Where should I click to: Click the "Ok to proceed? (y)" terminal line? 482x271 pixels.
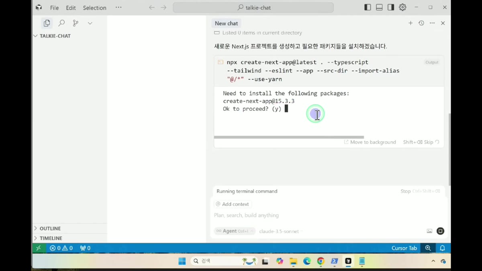252,109
